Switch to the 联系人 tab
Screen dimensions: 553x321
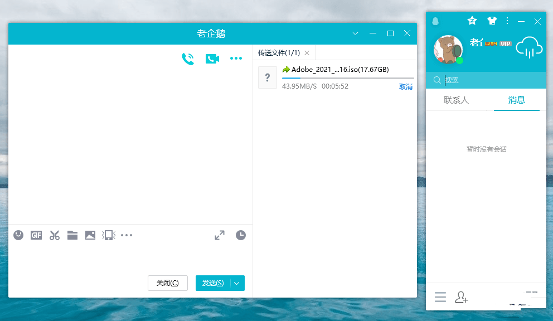456,100
